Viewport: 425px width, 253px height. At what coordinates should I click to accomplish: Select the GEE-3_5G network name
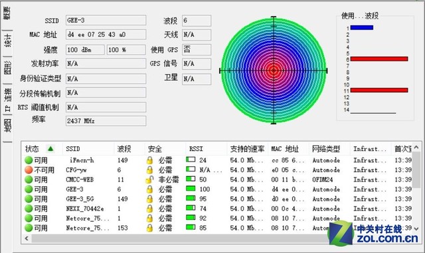pos(80,199)
